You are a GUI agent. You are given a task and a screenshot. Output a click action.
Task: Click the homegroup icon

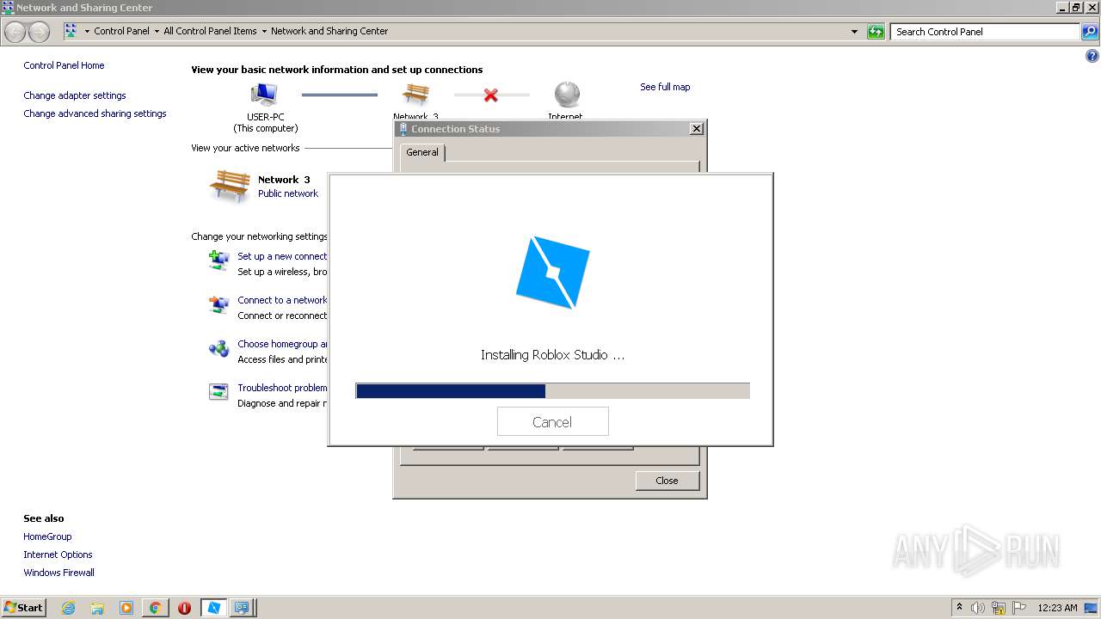pos(218,348)
